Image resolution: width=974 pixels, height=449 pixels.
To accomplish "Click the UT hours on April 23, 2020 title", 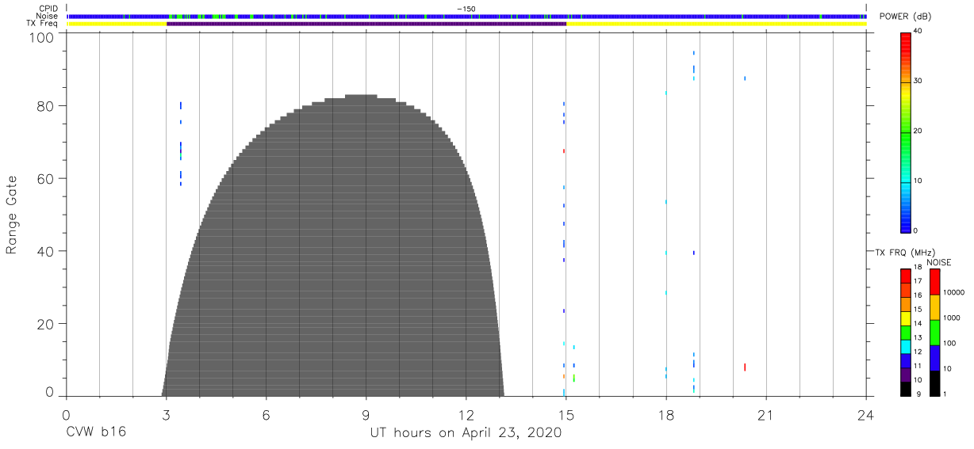I will [x=466, y=433].
